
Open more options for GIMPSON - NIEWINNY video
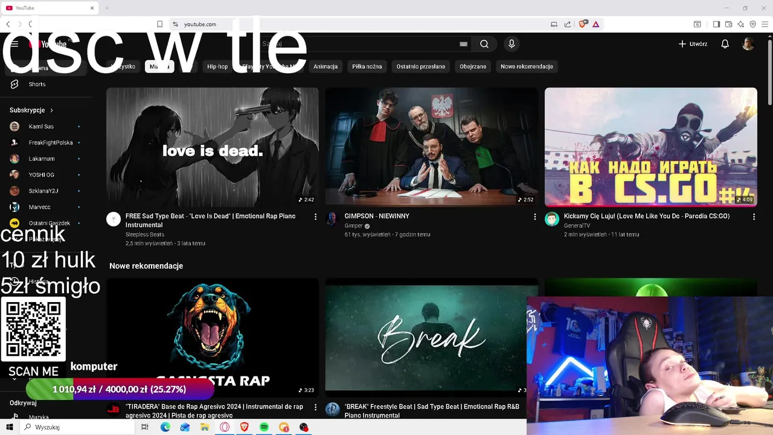coord(534,216)
